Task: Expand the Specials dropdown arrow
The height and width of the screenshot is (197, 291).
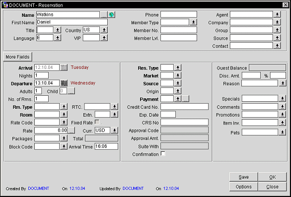Action: (282, 98)
